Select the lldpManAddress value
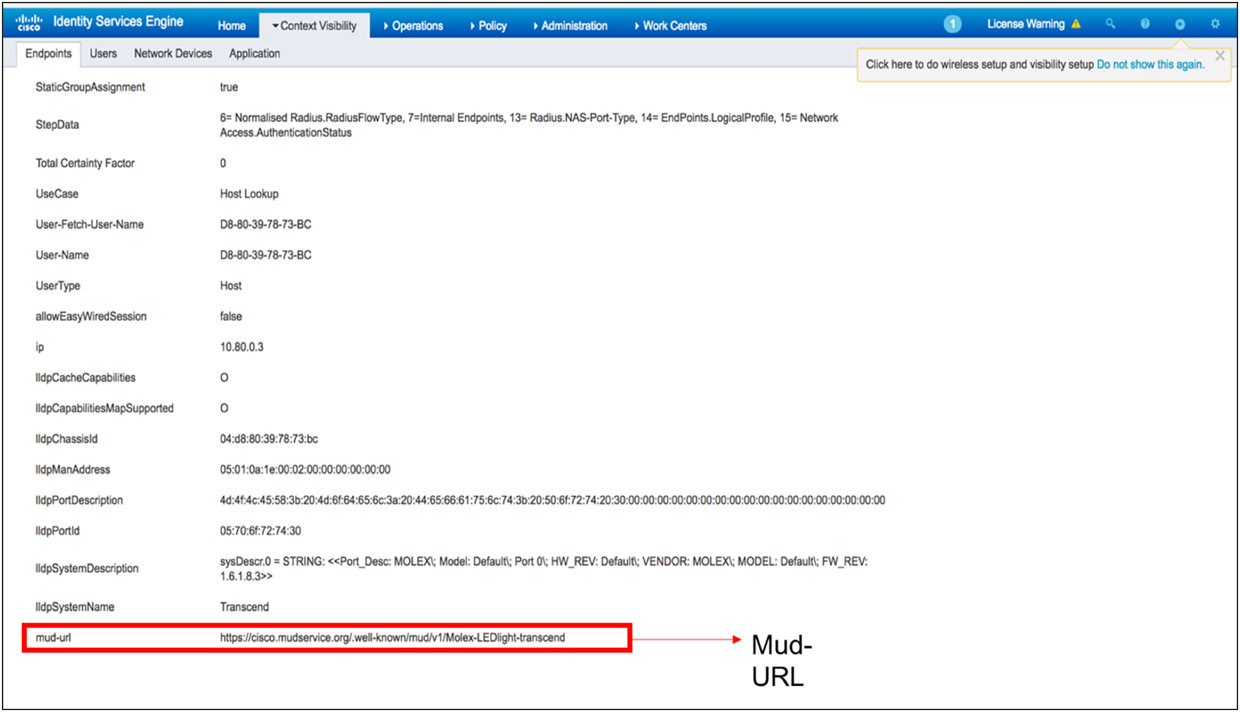Viewport: 1240px width, 712px height. [305, 470]
